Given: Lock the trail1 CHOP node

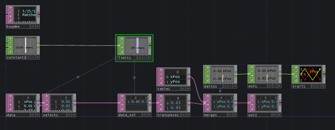Looking at the screenshot, I should [x=296, y=80].
